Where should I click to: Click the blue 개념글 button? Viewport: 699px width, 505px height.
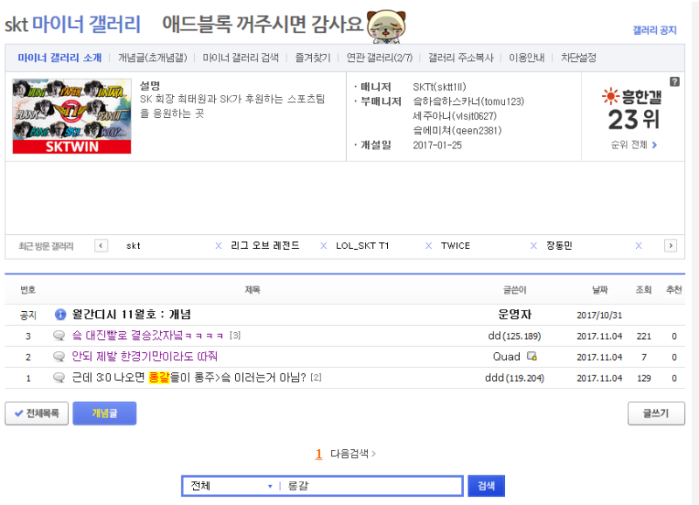click(104, 413)
